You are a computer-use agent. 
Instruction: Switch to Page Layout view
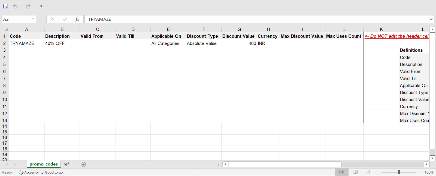355,172
